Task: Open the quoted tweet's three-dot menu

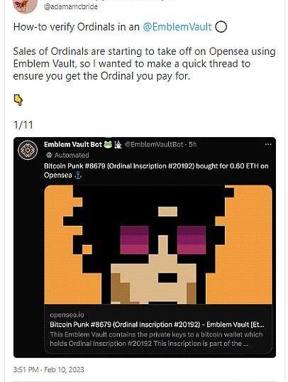Action: 268,144
